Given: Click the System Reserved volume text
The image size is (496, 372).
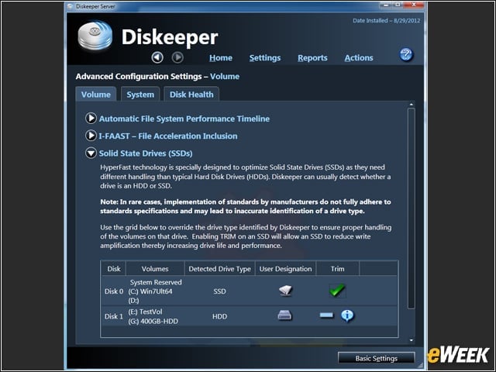Looking at the screenshot, I should pyautogui.click(x=156, y=282).
